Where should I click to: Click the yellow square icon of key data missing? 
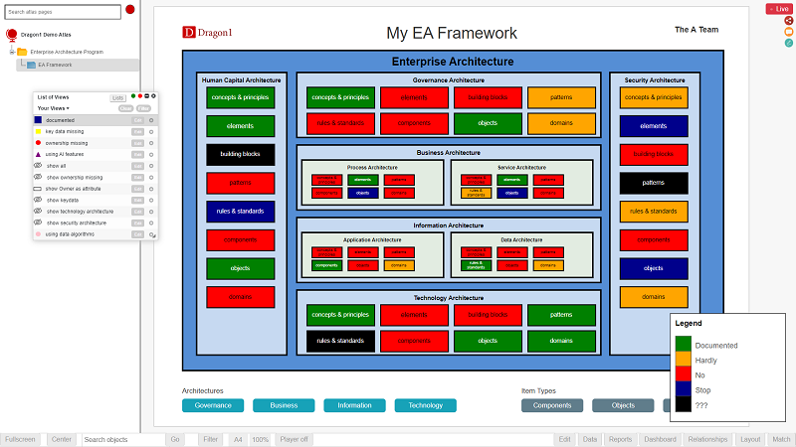(x=38, y=131)
